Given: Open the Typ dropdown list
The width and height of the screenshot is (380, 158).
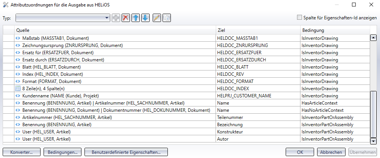Looking at the screenshot, I should (107, 18).
